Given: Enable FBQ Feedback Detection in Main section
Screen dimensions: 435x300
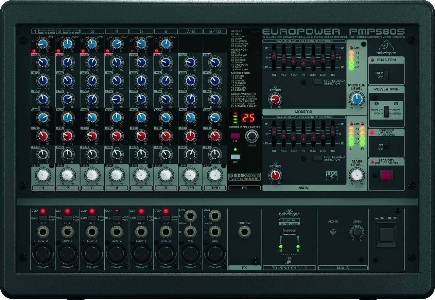Looking at the screenshot, I should point(318,158).
